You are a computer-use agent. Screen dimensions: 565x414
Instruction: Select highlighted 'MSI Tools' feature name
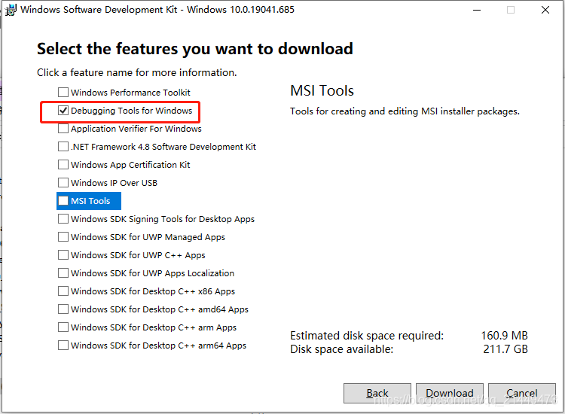click(90, 201)
